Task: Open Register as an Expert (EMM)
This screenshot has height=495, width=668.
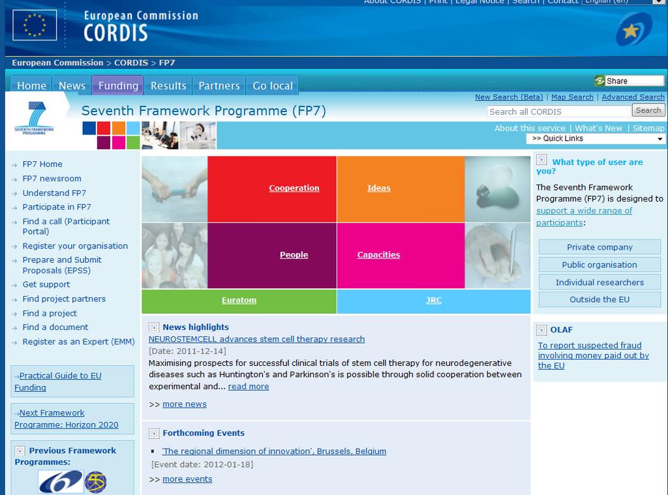Action: [78, 342]
